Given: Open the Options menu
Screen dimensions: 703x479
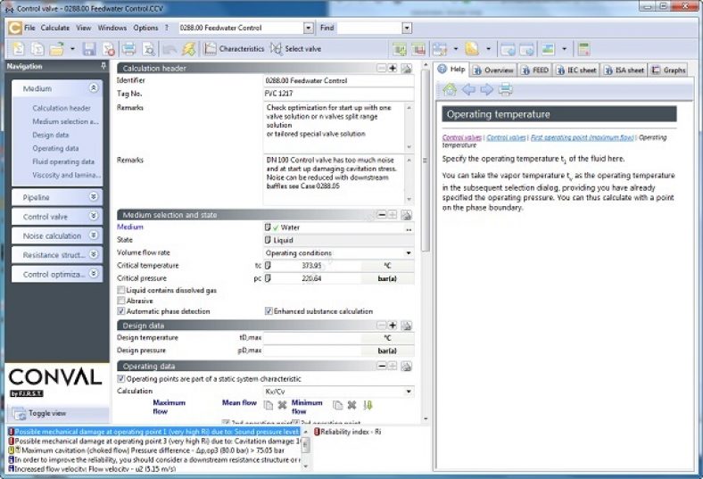Looking at the screenshot, I should [145, 28].
